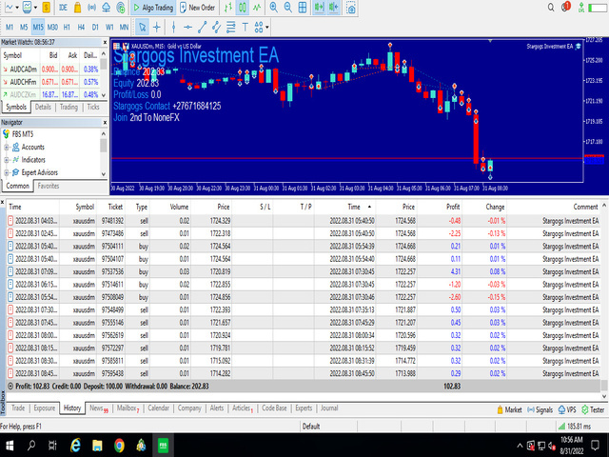Image resolution: width=609 pixels, height=457 pixels.
Task: Toggle chart auto scroll to end
Action: point(320,8)
